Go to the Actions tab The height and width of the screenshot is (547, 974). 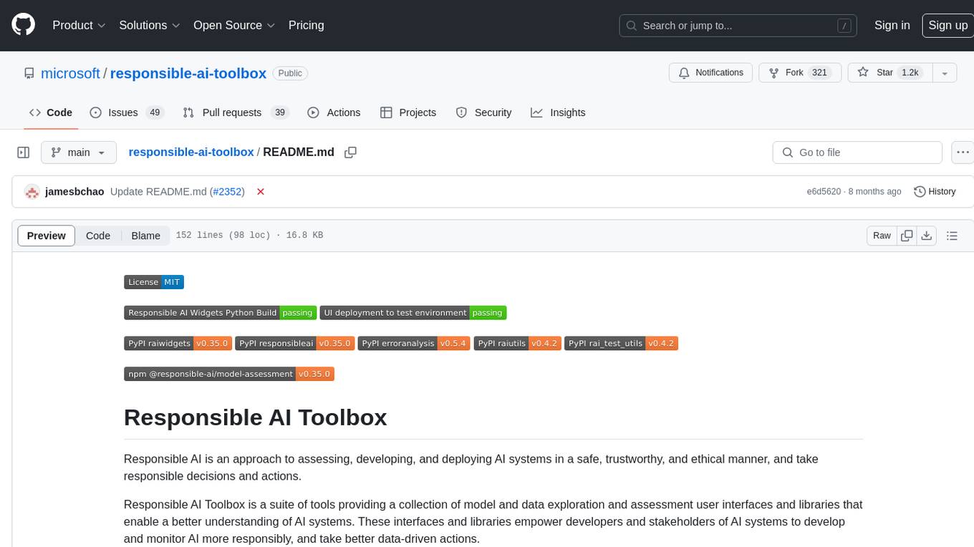click(334, 112)
